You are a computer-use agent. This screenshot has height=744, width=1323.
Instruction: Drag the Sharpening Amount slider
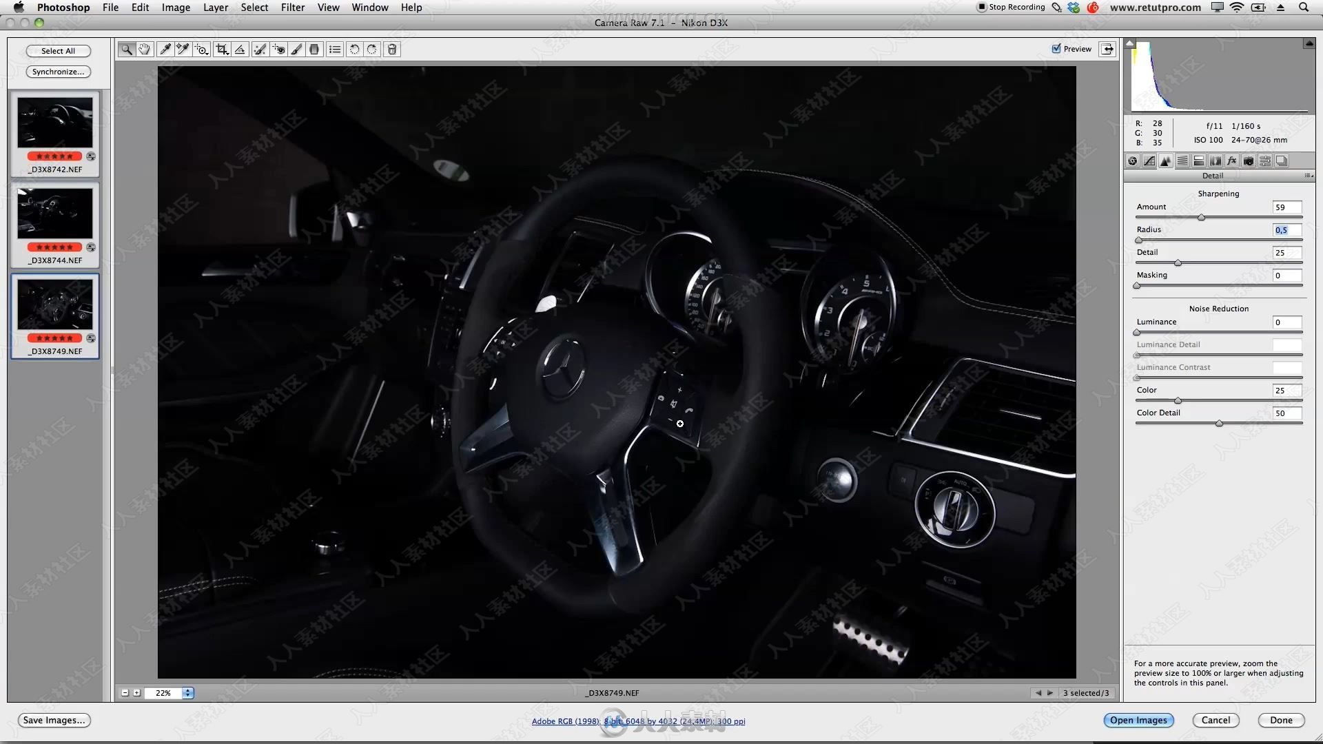pyautogui.click(x=1202, y=216)
